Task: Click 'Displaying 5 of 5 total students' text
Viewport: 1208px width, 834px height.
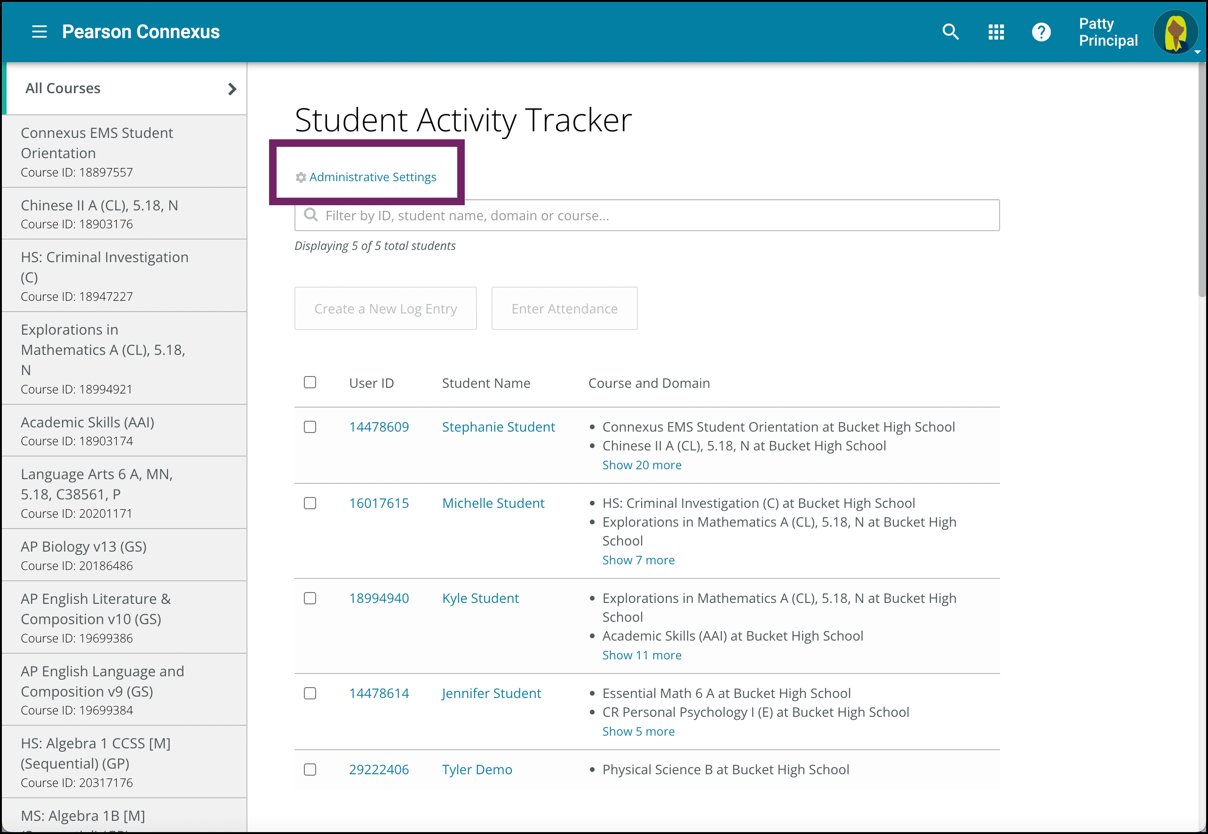Action: [375, 246]
